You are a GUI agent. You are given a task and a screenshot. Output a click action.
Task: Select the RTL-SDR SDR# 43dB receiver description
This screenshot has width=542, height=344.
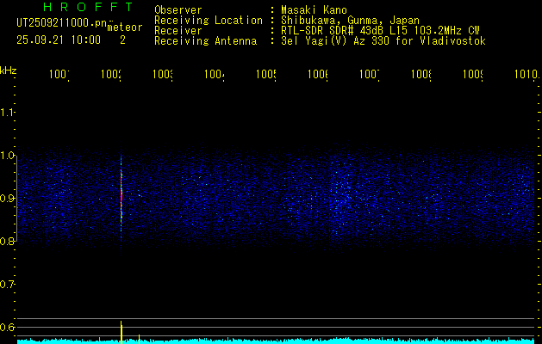point(380,31)
